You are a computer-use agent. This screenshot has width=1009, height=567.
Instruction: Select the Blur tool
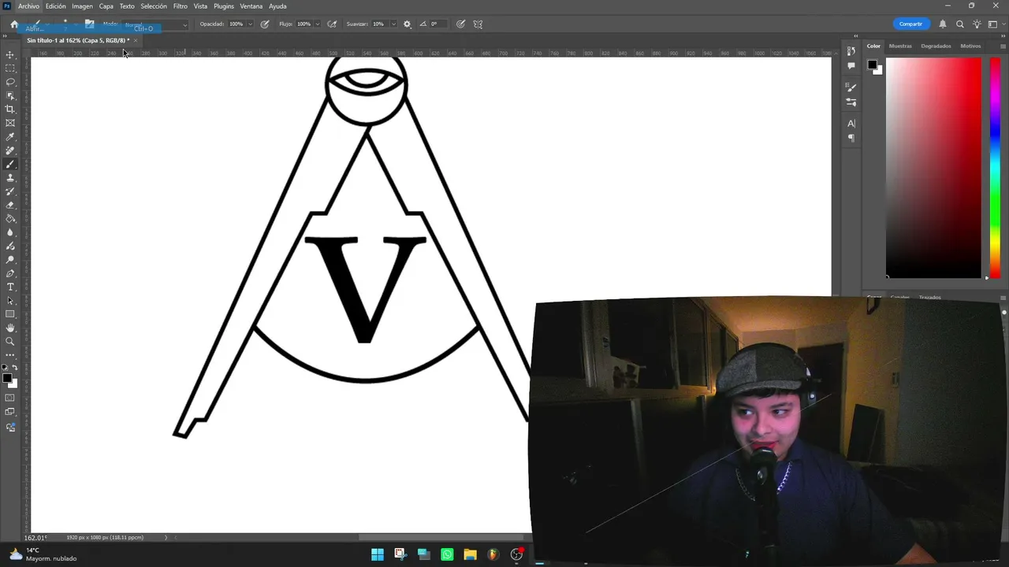10,232
